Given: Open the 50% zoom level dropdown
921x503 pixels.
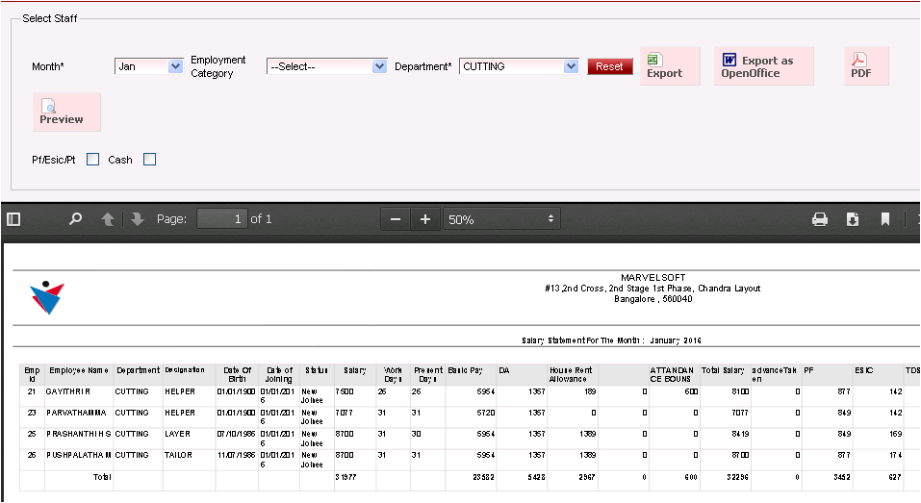Looking at the screenshot, I should (x=501, y=219).
